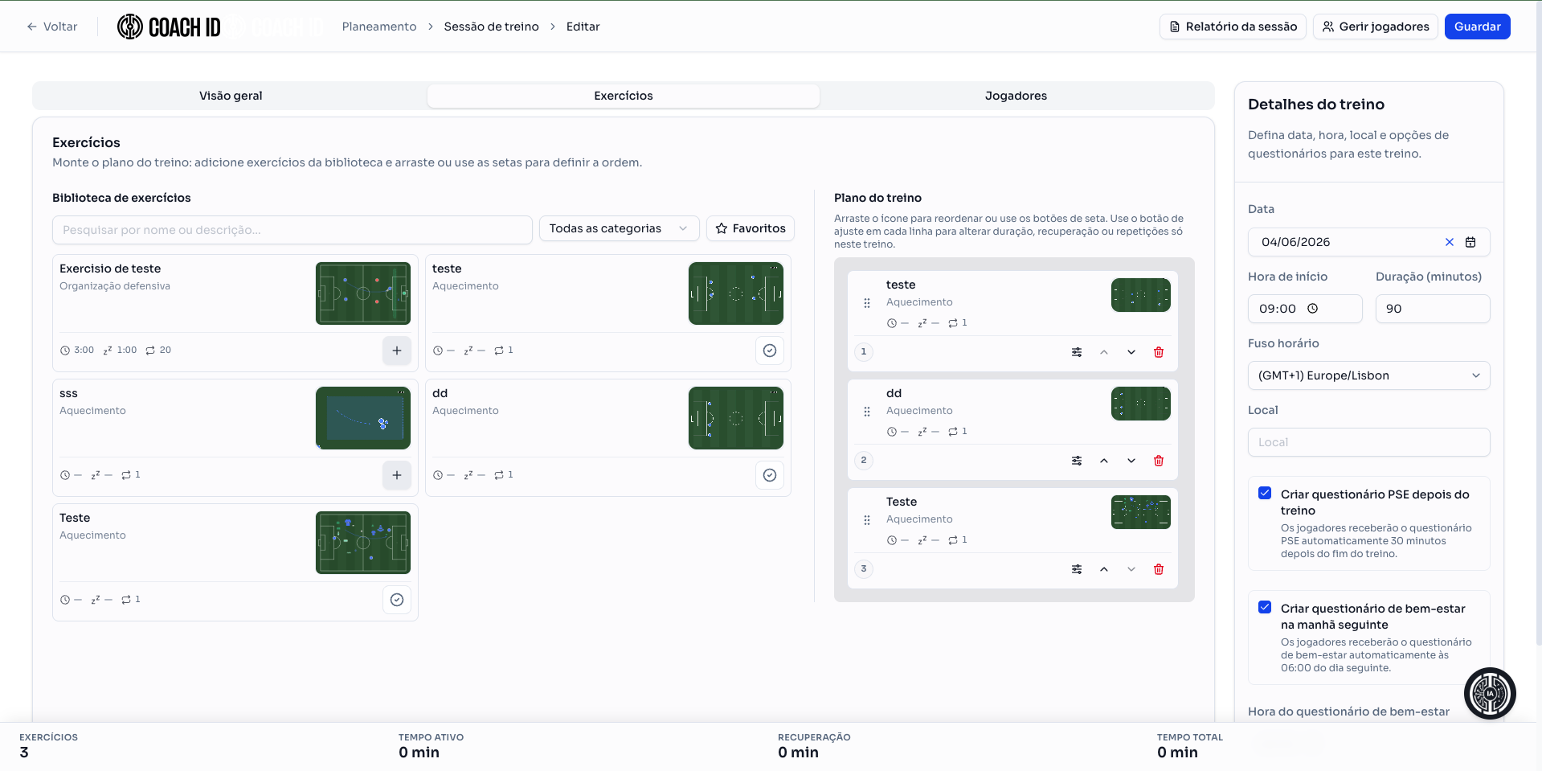Viewport: 1542px width, 771px height.
Task: Open library dd pitch thumbnail
Action: pyautogui.click(x=736, y=418)
